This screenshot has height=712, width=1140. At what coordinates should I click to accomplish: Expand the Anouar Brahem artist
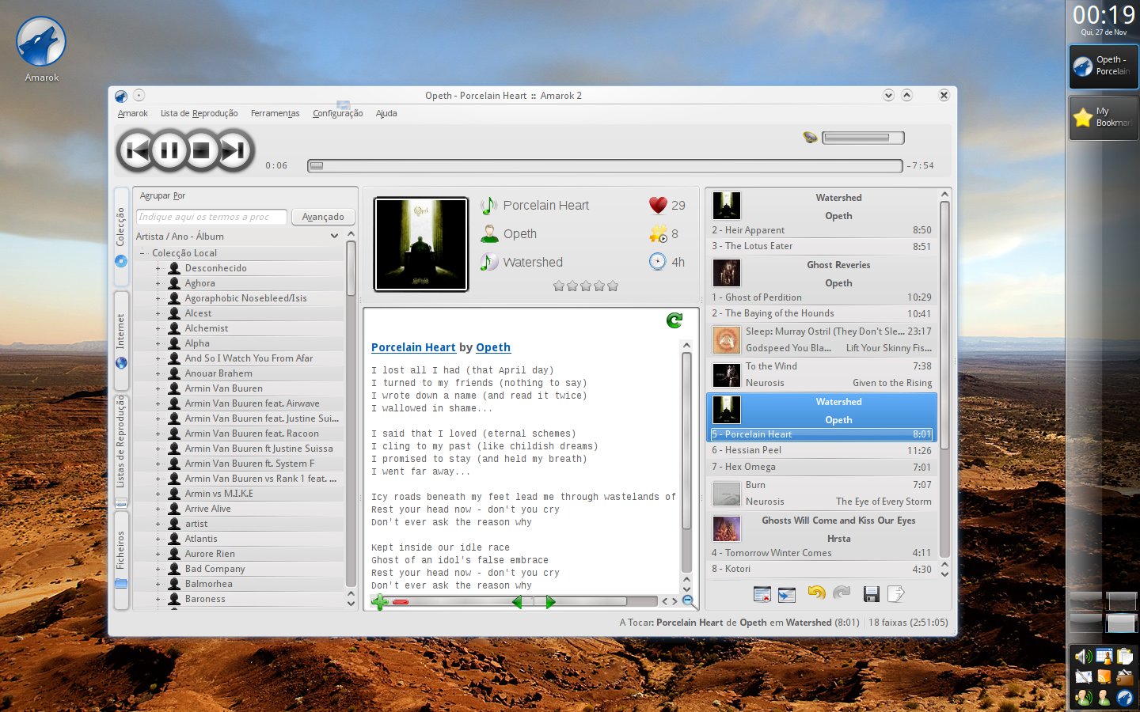[x=158, y=373]
